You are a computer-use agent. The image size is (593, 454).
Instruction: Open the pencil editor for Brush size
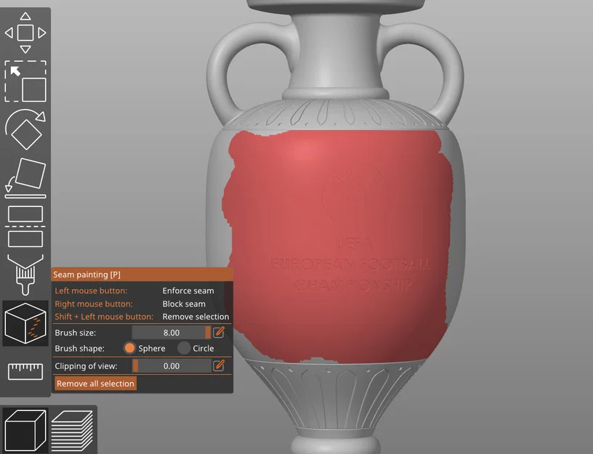click(x=217, y=332)
